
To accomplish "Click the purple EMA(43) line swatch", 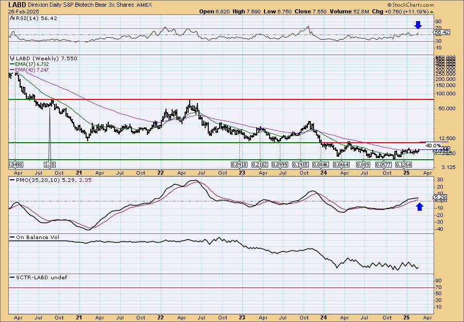I will (12, 70).
